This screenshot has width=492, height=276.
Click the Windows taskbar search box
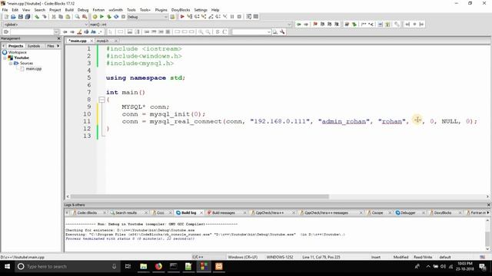67,266
